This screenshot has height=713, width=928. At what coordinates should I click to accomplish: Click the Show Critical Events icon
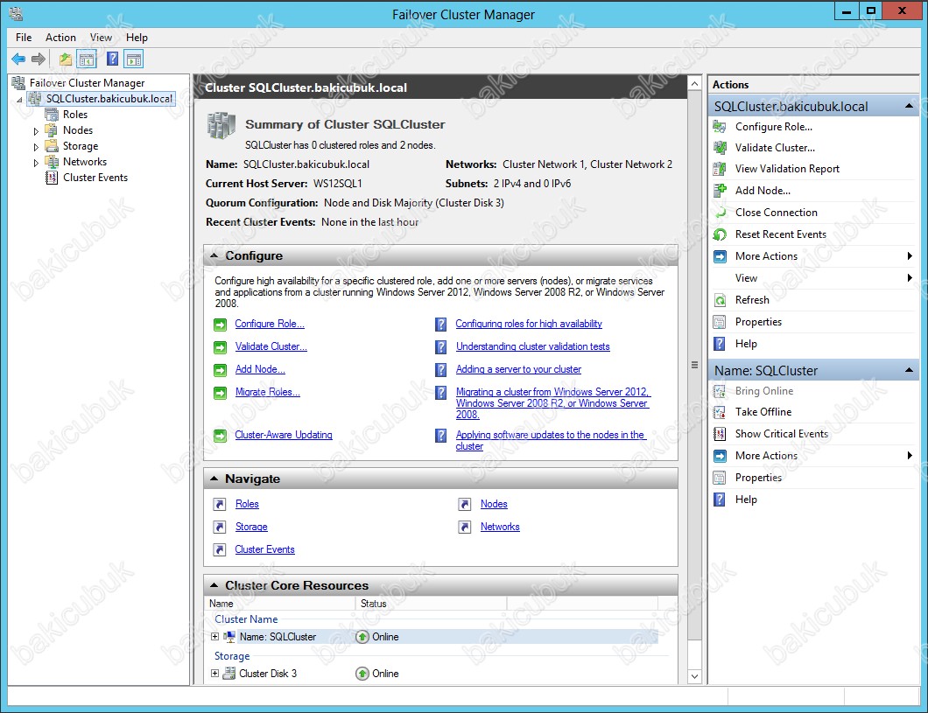click(x=720, y=434)
